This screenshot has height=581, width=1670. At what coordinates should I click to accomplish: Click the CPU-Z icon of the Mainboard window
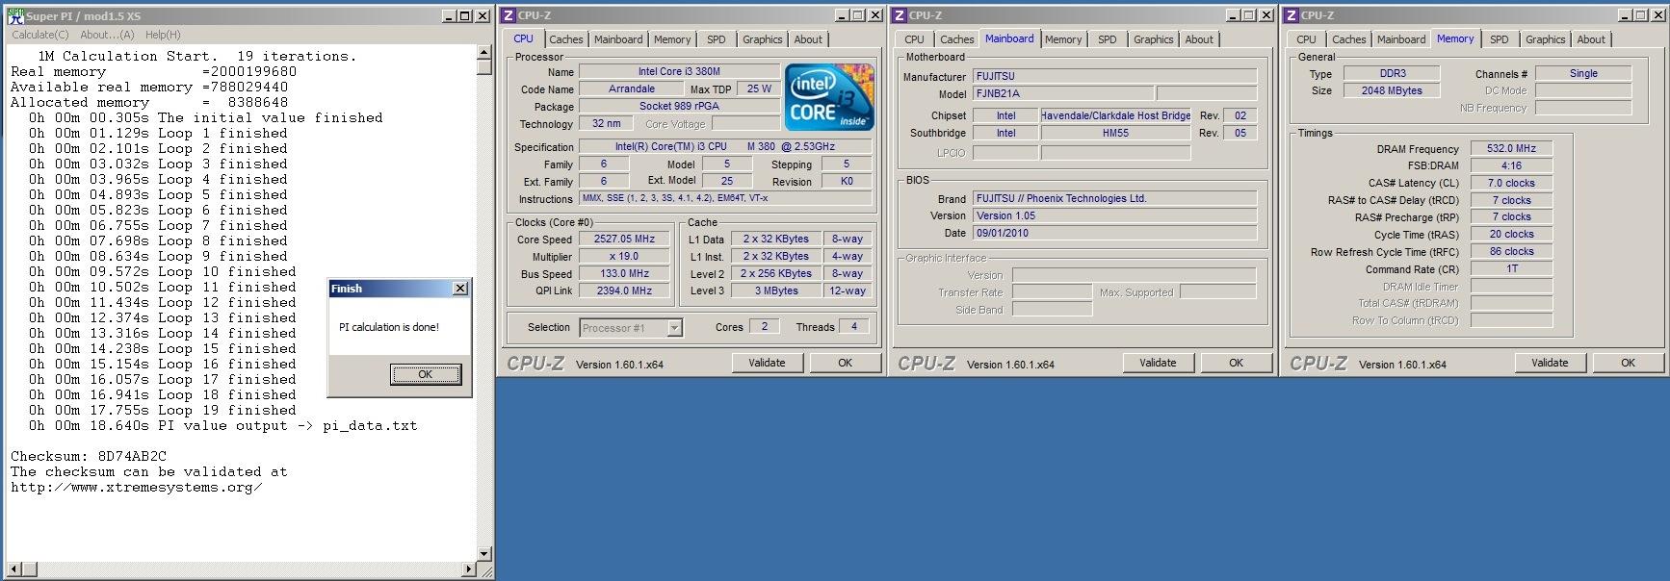pyautogui.click(x=900, y=15)
